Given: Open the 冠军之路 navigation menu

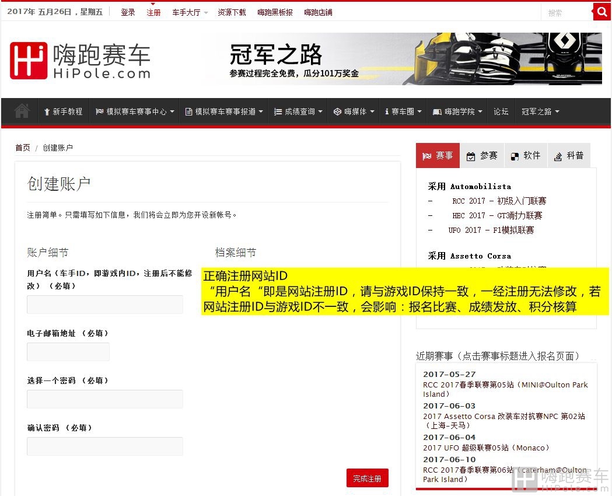Looking at the screenshot, I should [x=540, y=111].
